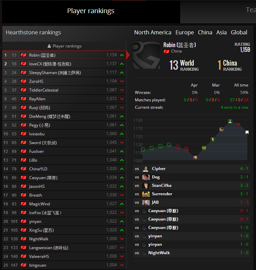This screenshot has width=256, height=270.
Task: Click the red down arrow for ZoroHS
Action: tap(122, 81)
